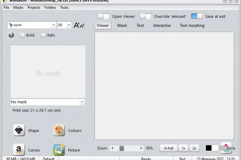Open the Projects menu
The height and width of the screenshot is (160, 241).
pyautogui.click(x=34, y=8)
